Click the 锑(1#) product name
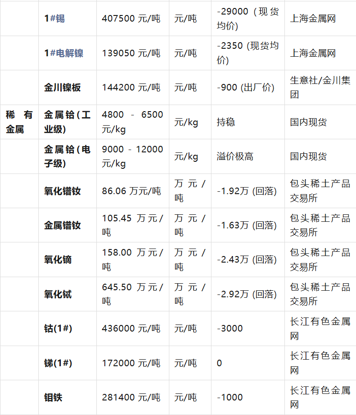The height and width of the screenshot is (415, 356). 58,363
